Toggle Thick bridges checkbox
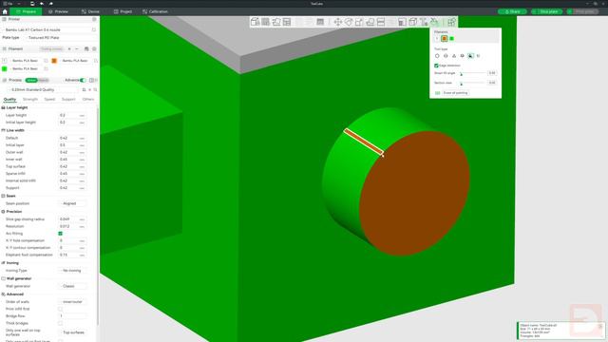 click(x=60, y=323)
